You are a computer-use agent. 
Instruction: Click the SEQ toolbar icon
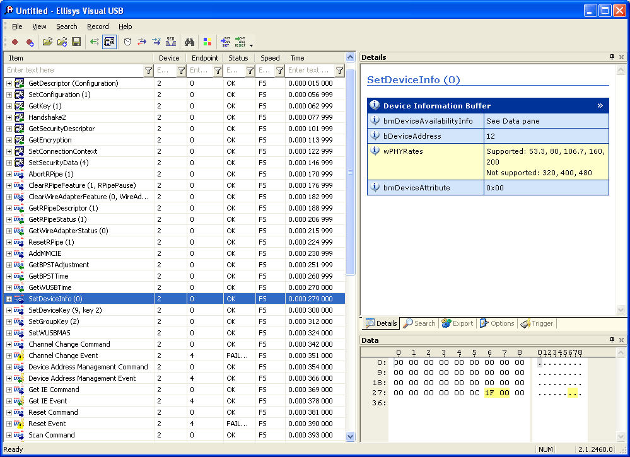coord(170,42)
